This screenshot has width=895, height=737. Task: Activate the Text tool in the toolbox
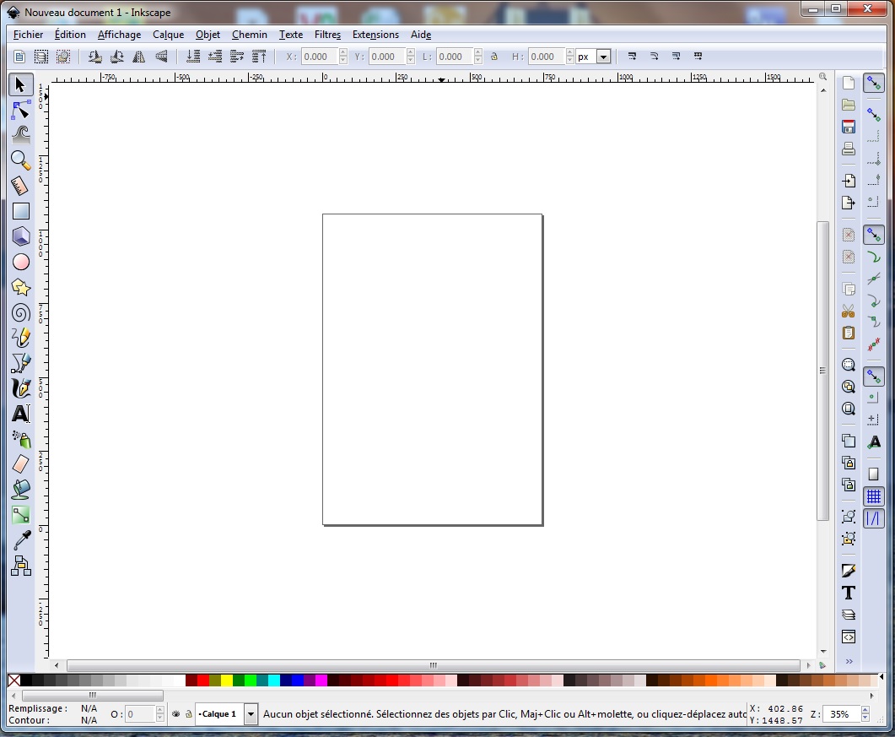coord(20,414)
